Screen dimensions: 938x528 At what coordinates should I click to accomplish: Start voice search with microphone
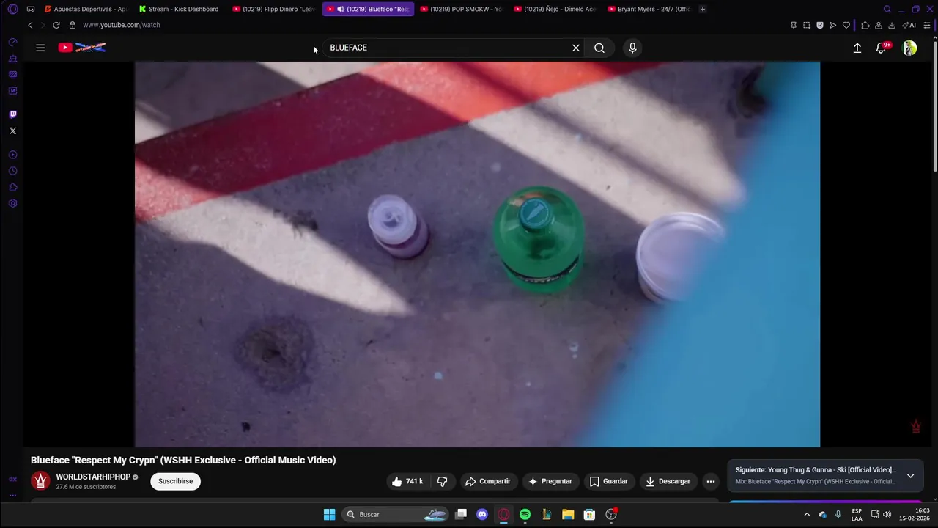632,48
